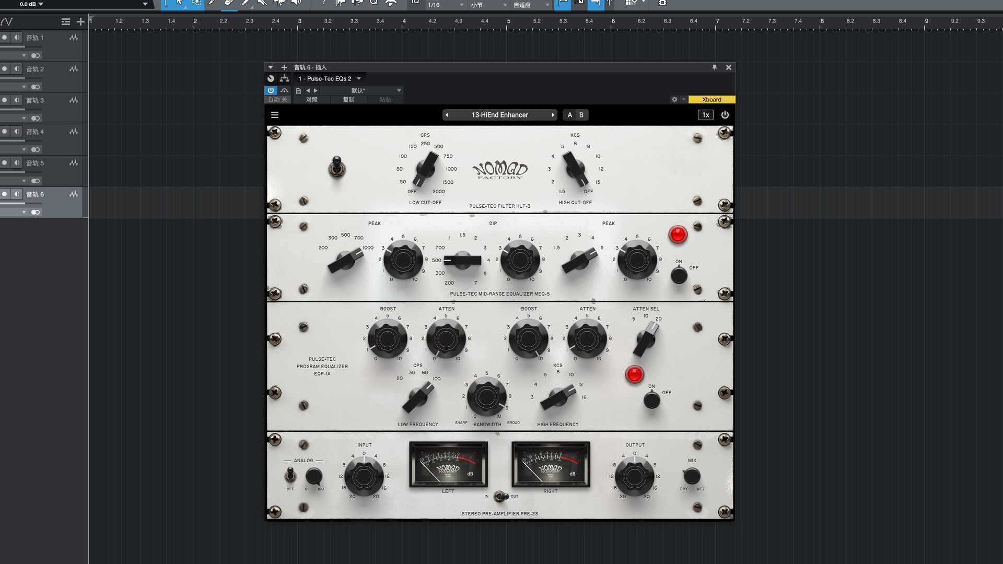
Task: Collapse the plugin window header triangle
Action: (x=270, y=67)
